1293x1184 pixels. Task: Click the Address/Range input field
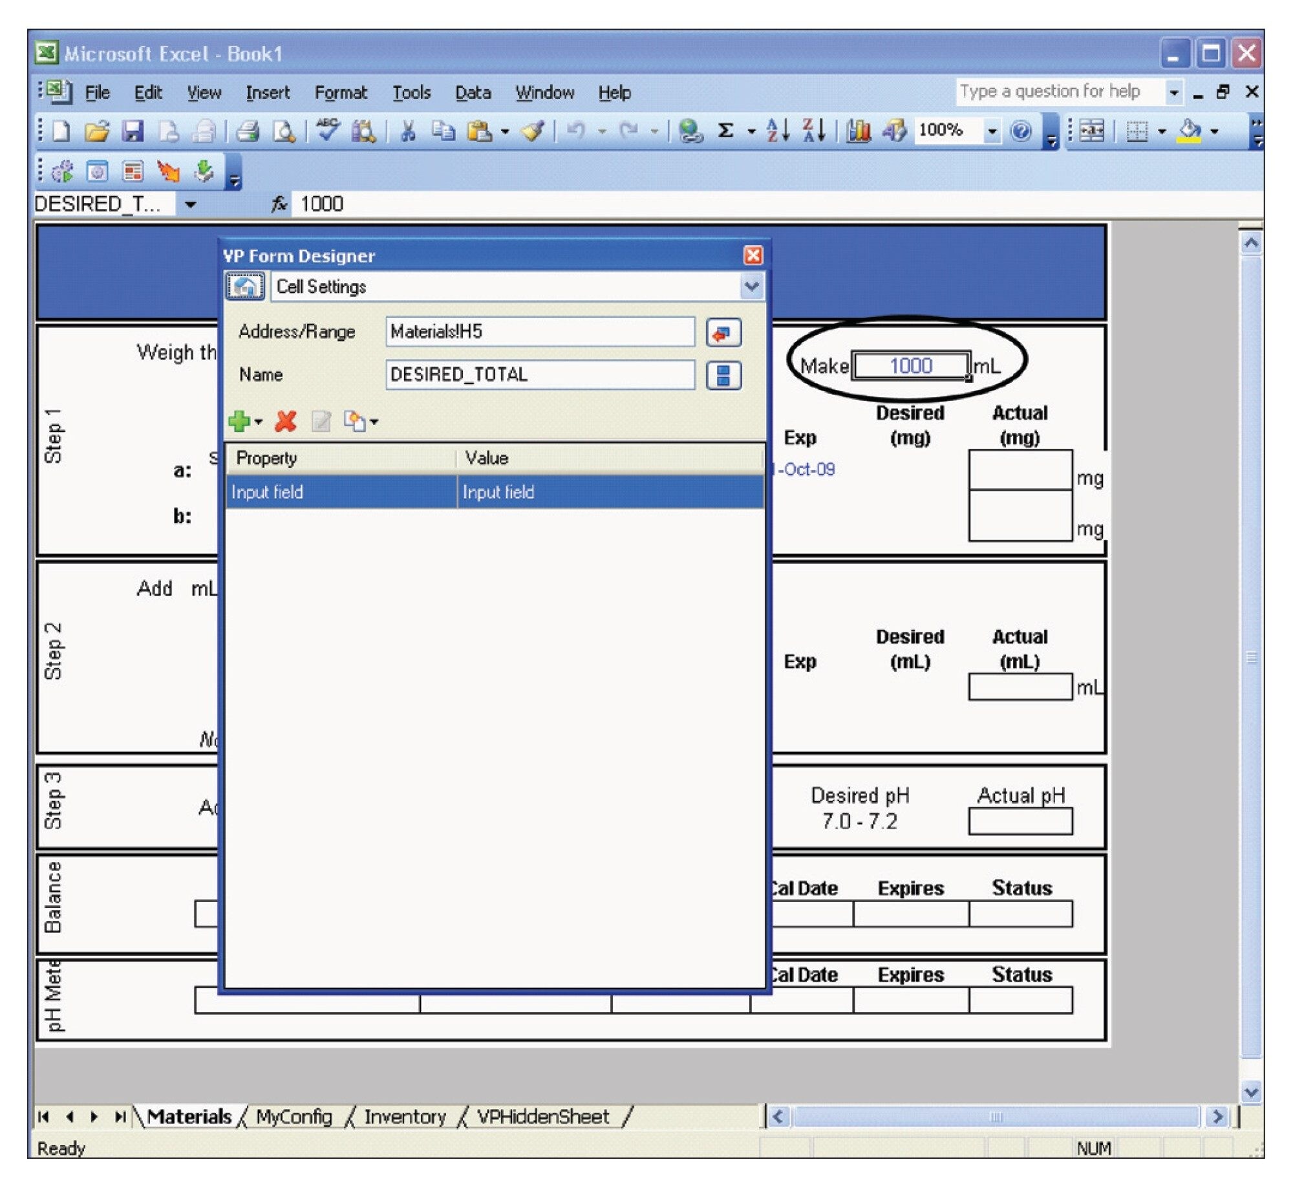[x=540, y=332]
